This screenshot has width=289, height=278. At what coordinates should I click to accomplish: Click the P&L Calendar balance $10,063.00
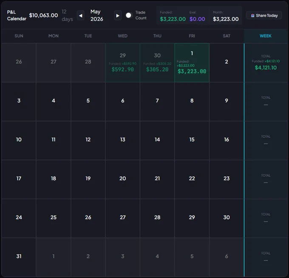[x=43, y=15]
